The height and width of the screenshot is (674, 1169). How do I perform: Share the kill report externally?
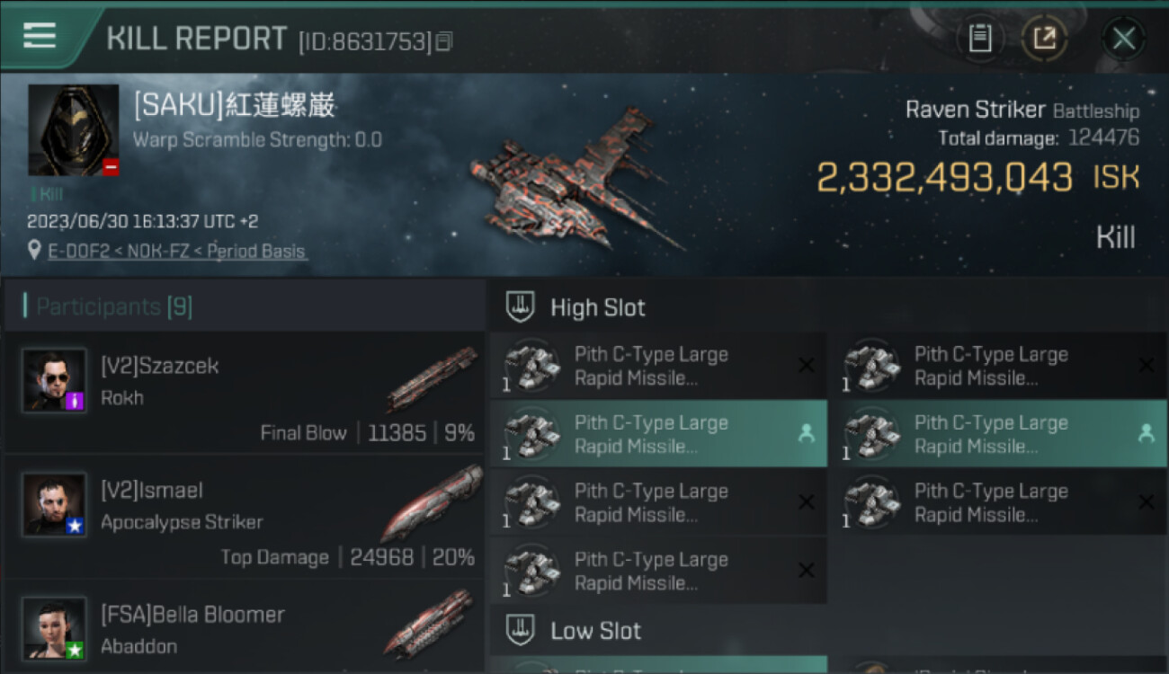[1044, 39]
